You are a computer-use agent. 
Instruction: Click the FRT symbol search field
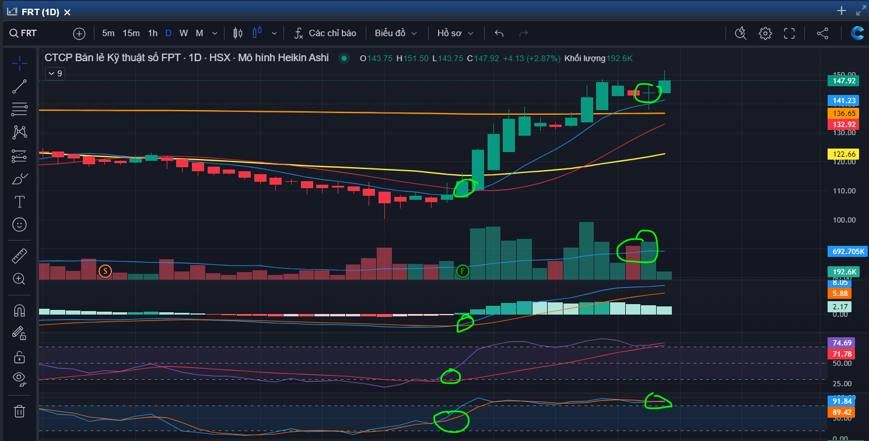coord(34,33)
